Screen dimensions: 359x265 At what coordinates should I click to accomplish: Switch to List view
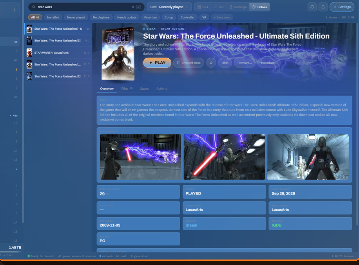coord(219,7)
